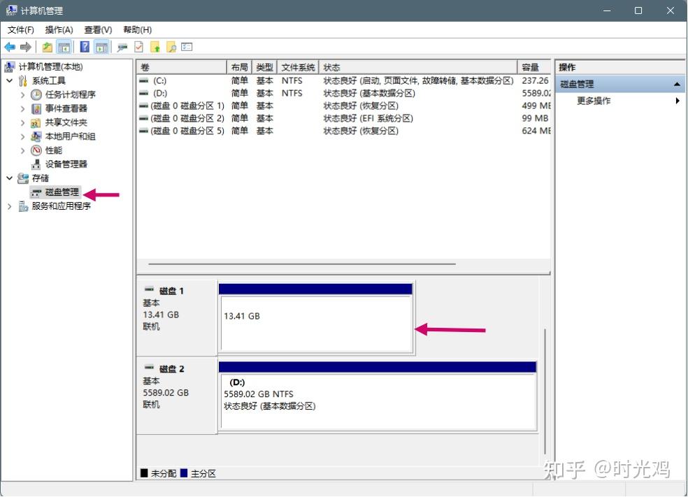Click the back navigation arrow in the toolbar
This screenshot has width=688, height=497.
point(10,47)
